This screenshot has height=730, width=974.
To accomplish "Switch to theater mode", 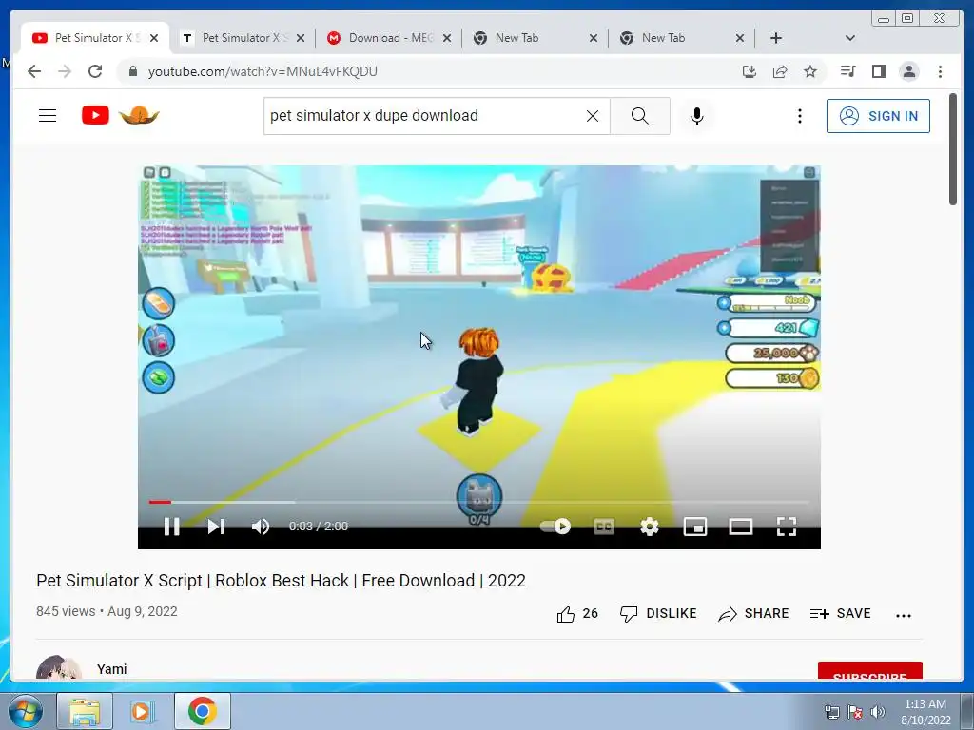I will (x=740, y=527).
